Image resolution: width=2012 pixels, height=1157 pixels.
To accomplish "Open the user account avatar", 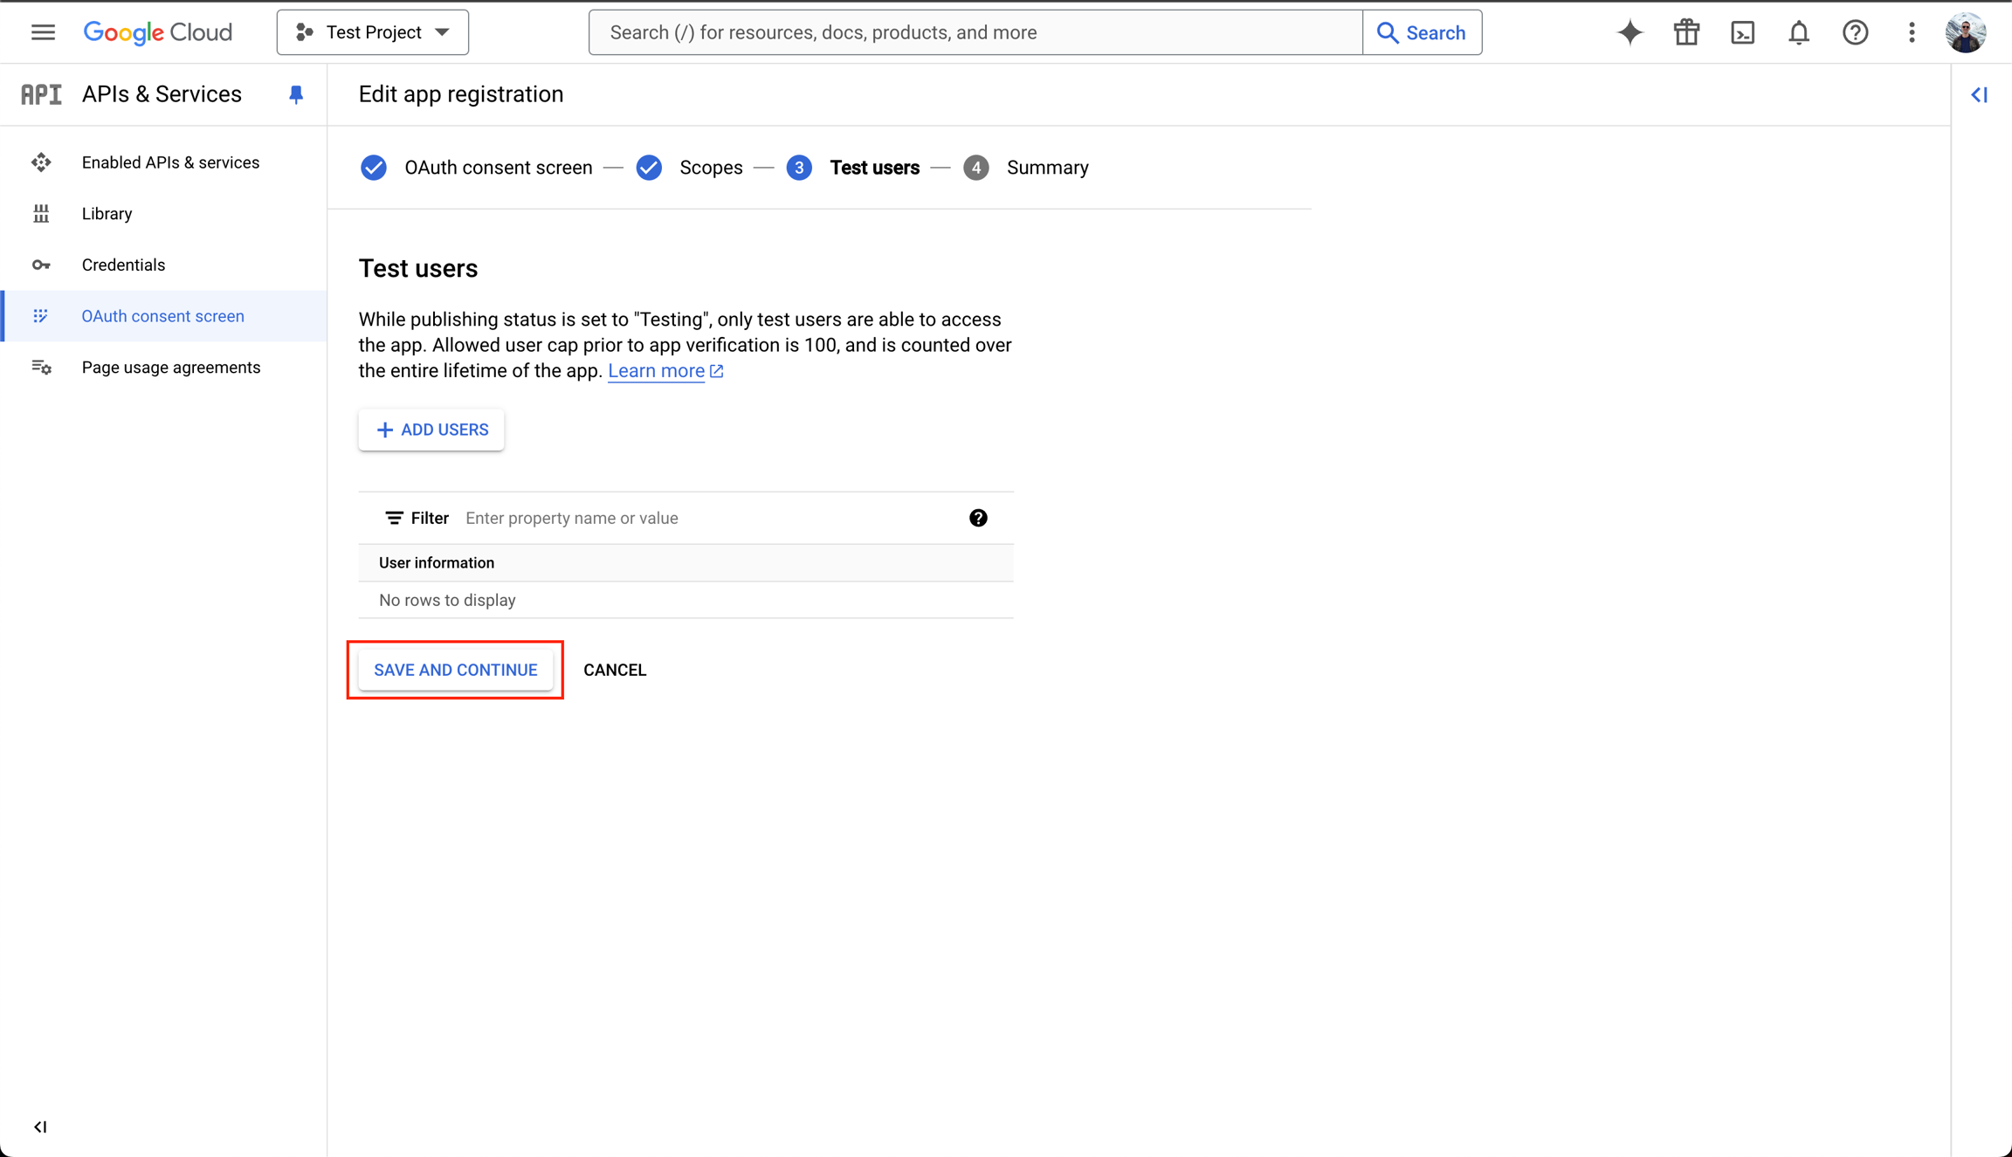I will point(1965,32).
